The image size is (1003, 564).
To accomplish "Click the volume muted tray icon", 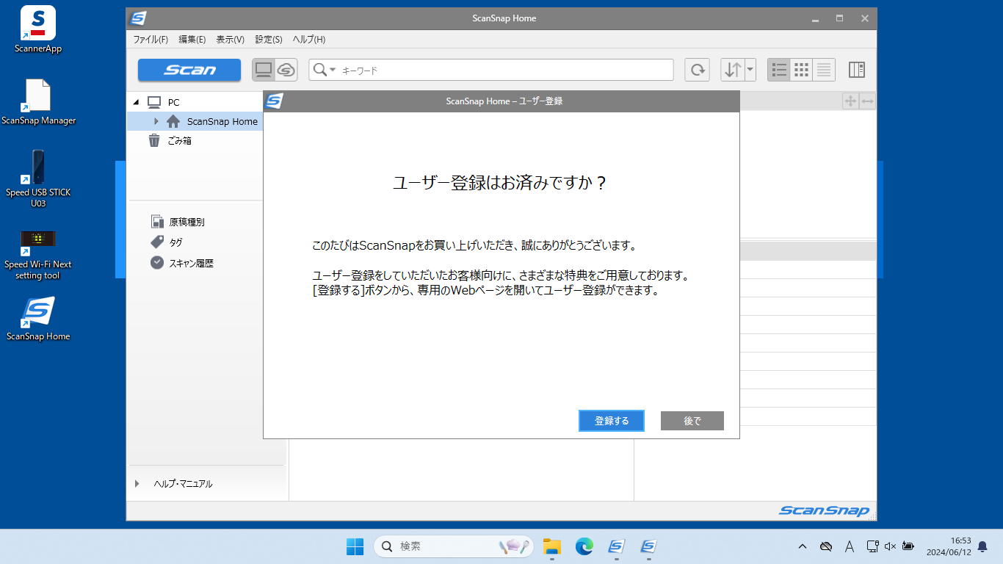I will tap(890, 546).
